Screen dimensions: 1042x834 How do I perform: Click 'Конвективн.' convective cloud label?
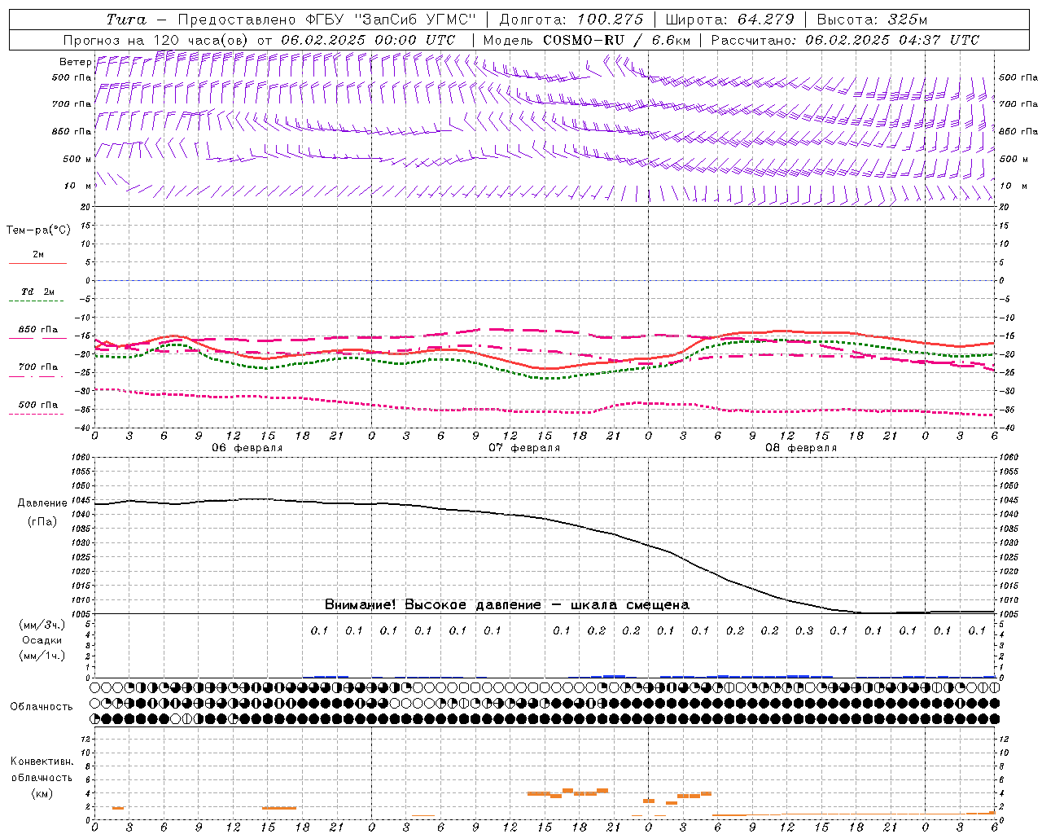pos(42,762)
